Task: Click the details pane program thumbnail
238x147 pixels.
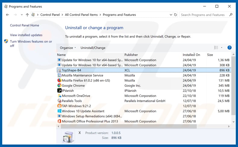Action: coord(68,136)
